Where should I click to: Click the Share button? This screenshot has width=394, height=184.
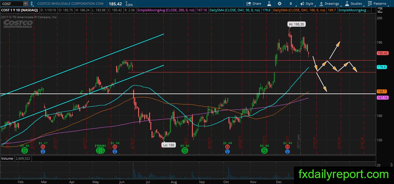254,4
